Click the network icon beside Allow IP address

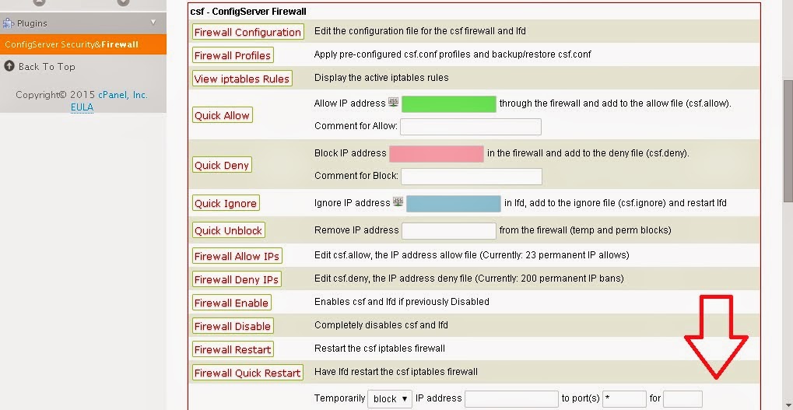[x=394, y=103]
